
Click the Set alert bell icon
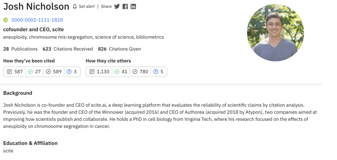click(75, 7)
